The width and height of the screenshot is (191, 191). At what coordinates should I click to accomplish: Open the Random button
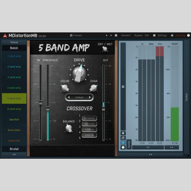click(x=126, y=35)
